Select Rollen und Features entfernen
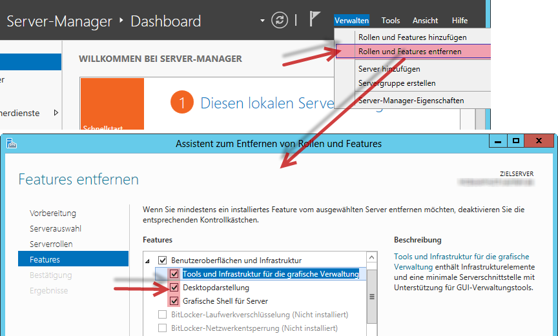This screenshot has height=336, width=558. pyautogui.click(x=413, y=52)
